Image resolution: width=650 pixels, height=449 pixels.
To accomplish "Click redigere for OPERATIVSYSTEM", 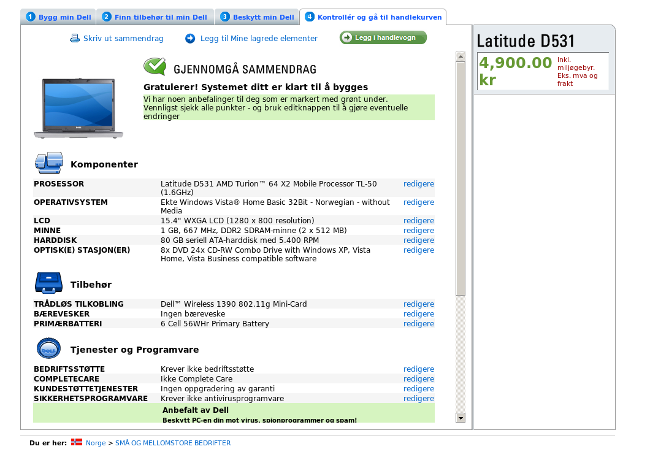I will pos(419,202).
